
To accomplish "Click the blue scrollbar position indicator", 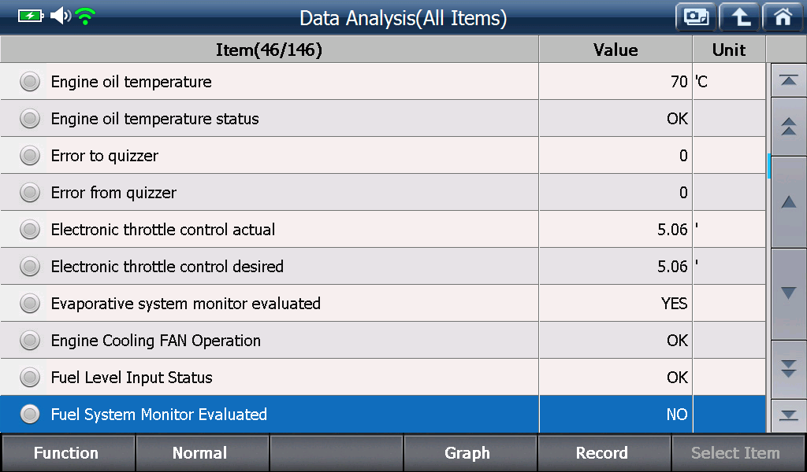I will pyautogui.click(x=769, y=166).
